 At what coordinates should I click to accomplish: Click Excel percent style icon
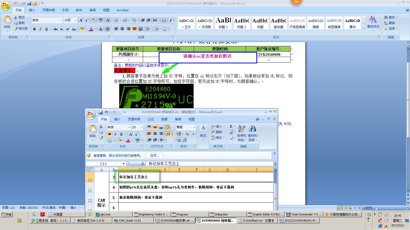pyautogui.click(x=187, y=134)
